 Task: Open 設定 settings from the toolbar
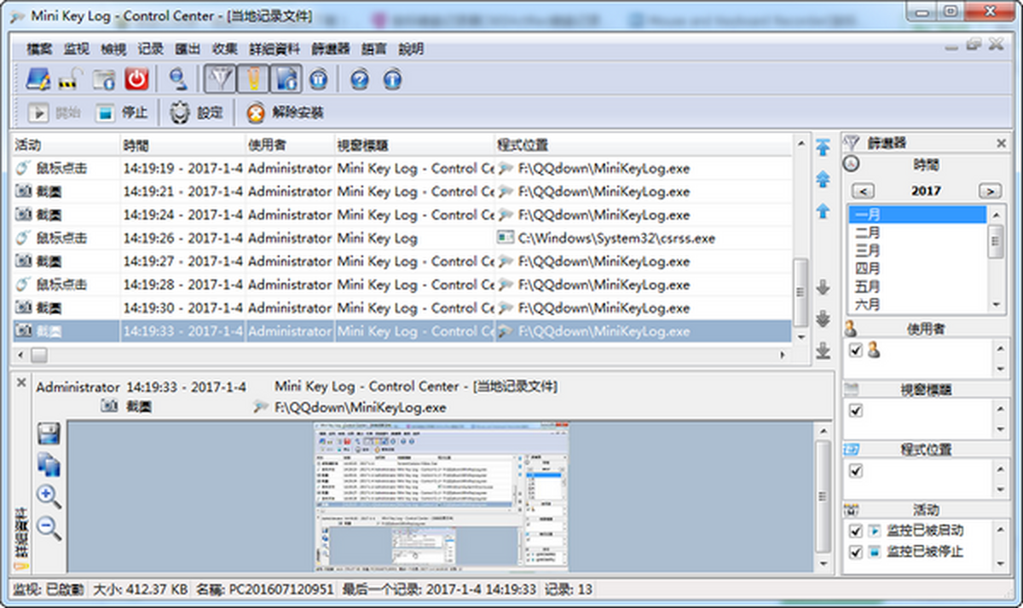(195, 112)
